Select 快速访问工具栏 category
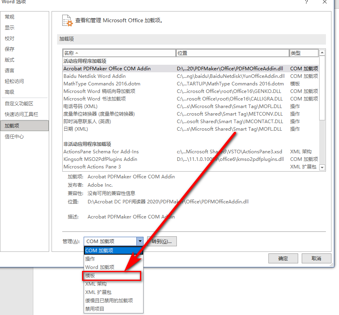 21,114
